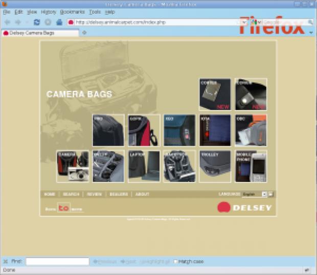The height and width of the screenshot is (275, 317).
Task: Click the DELSEY brand text logo
Action: click(x=252, y=208)
